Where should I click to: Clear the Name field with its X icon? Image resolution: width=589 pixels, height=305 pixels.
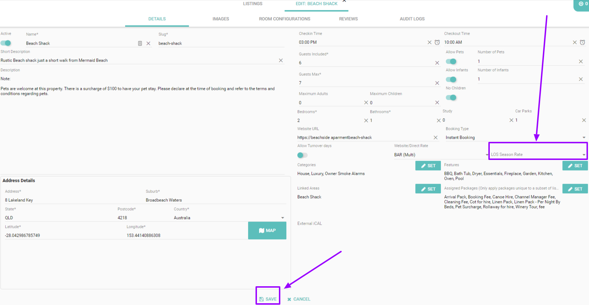pos(148,44)
